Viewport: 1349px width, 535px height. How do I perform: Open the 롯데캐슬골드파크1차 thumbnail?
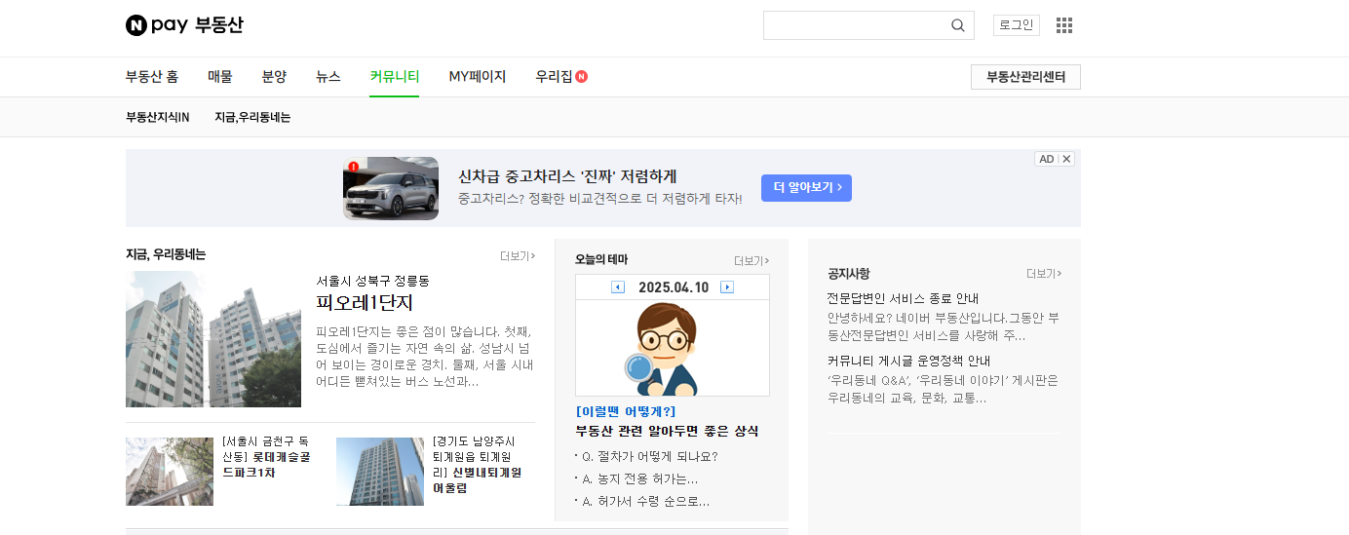point(170,472)
